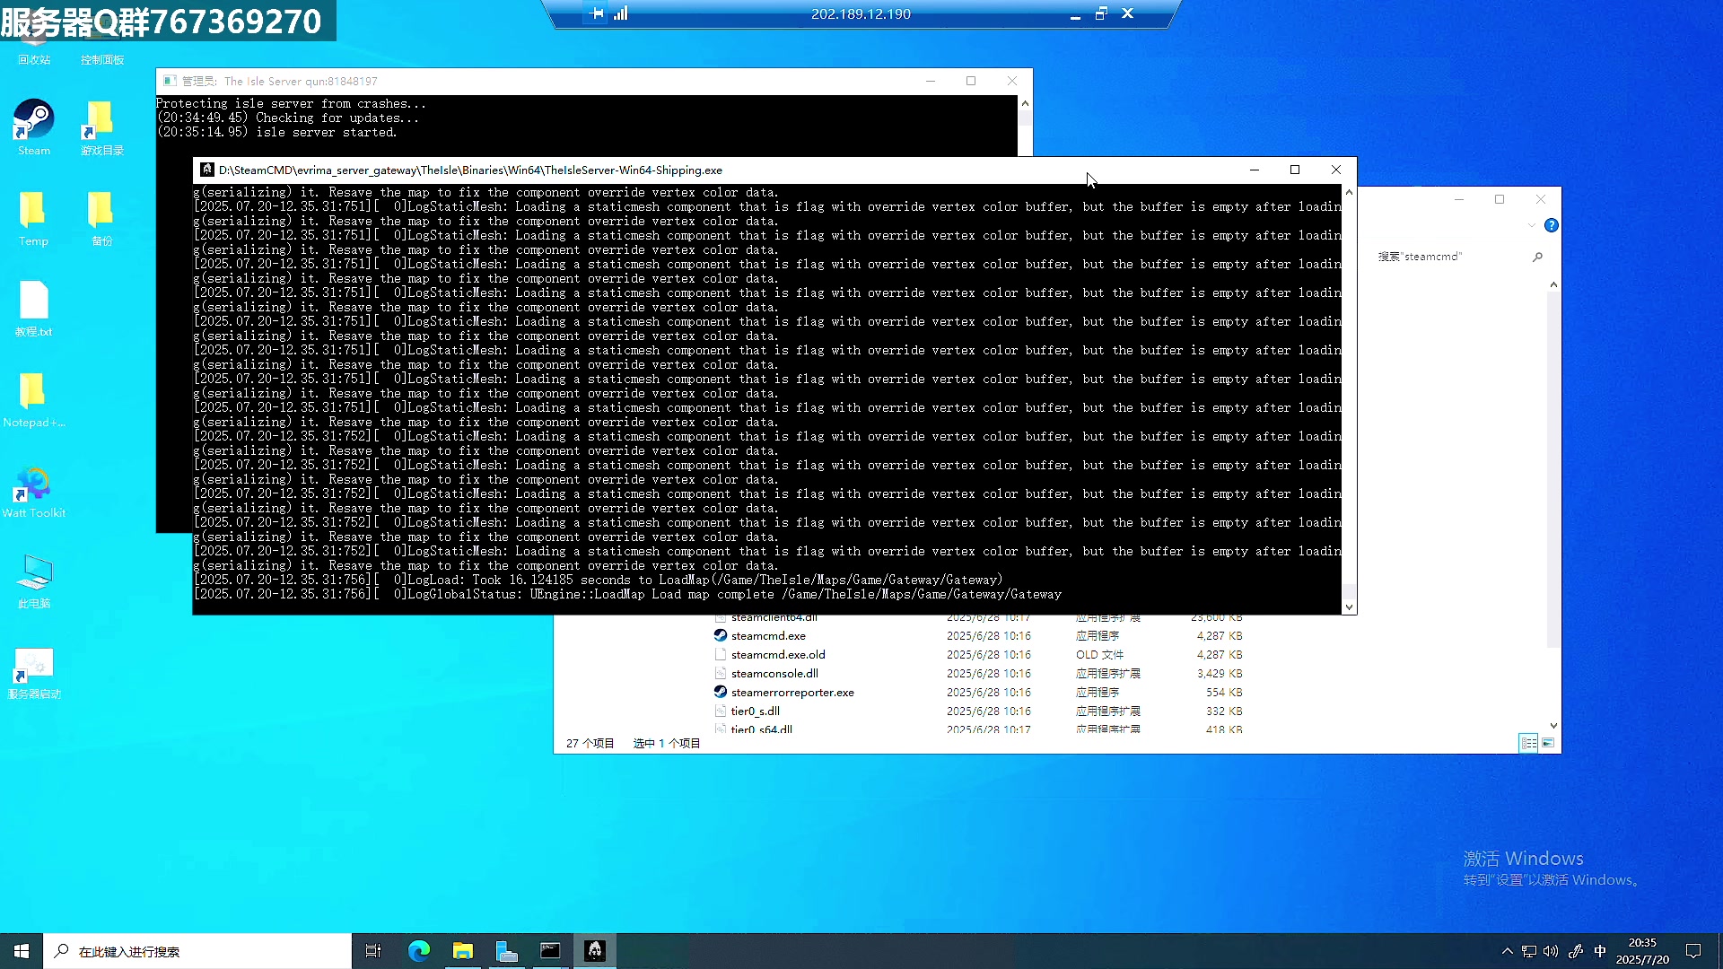The image size is (1723, 969).
Task: Open the 备份 folder on desktop
Action: (101, 218)
